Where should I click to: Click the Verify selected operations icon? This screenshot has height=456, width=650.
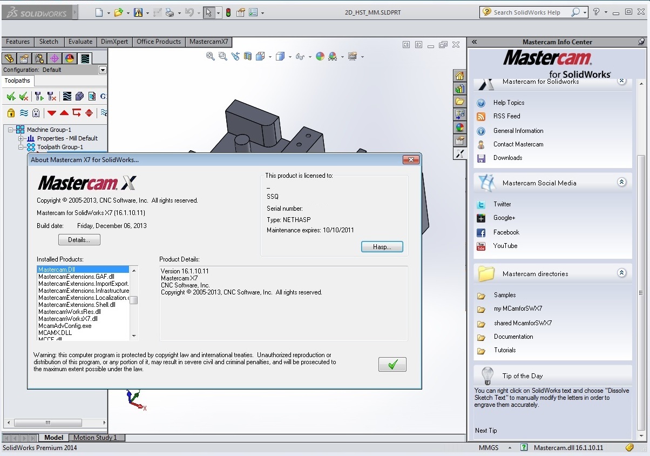tap(80, 96)
